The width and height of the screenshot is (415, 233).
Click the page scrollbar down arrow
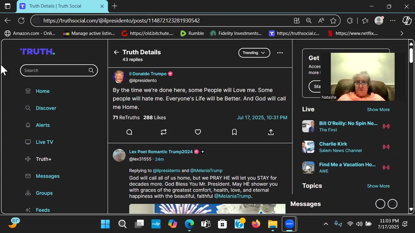point(411,210)
